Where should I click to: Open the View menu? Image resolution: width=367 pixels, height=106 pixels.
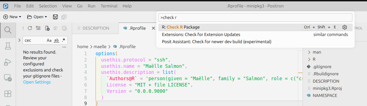pos(67,6)
